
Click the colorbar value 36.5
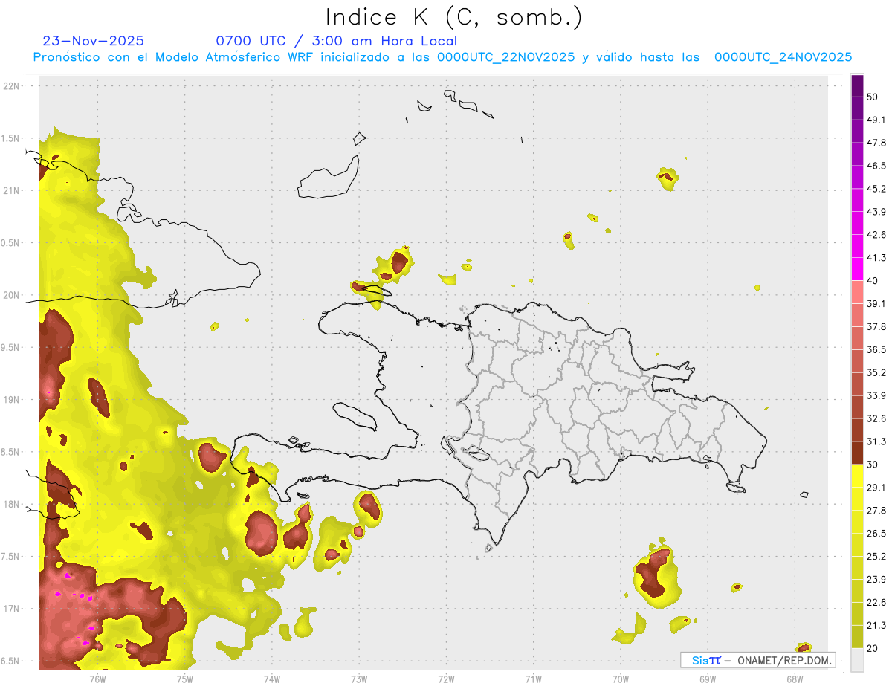(x=876, y=349)
